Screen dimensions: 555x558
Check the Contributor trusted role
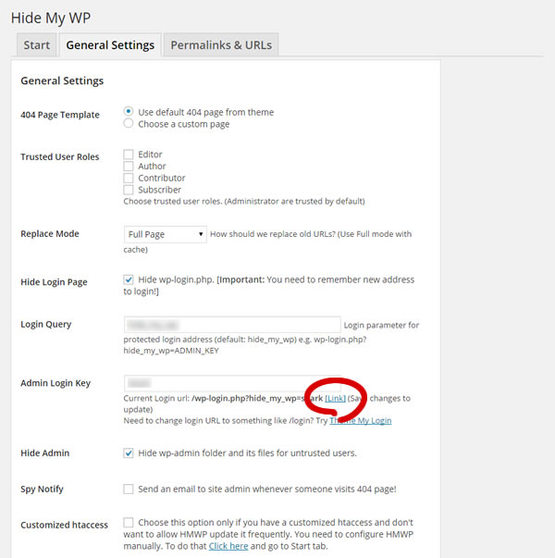tap(129, 178)
